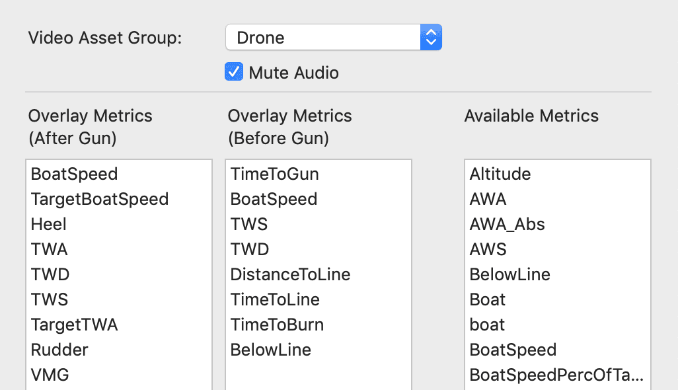Select TargetTWA in After Gun list
Screen dimensions: 678x390
click(119, 325)
